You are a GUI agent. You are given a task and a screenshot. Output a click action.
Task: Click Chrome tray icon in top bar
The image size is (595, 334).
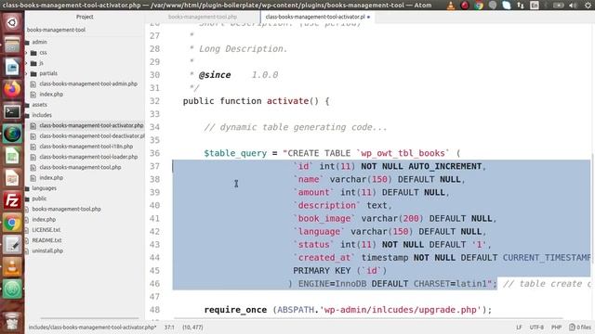tap(479, 6)
